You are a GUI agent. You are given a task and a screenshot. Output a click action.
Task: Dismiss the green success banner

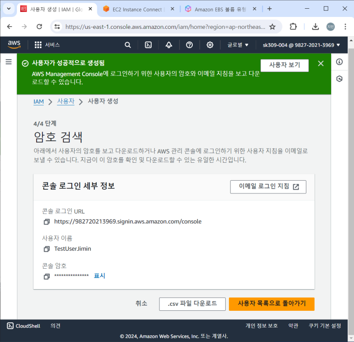321,64
